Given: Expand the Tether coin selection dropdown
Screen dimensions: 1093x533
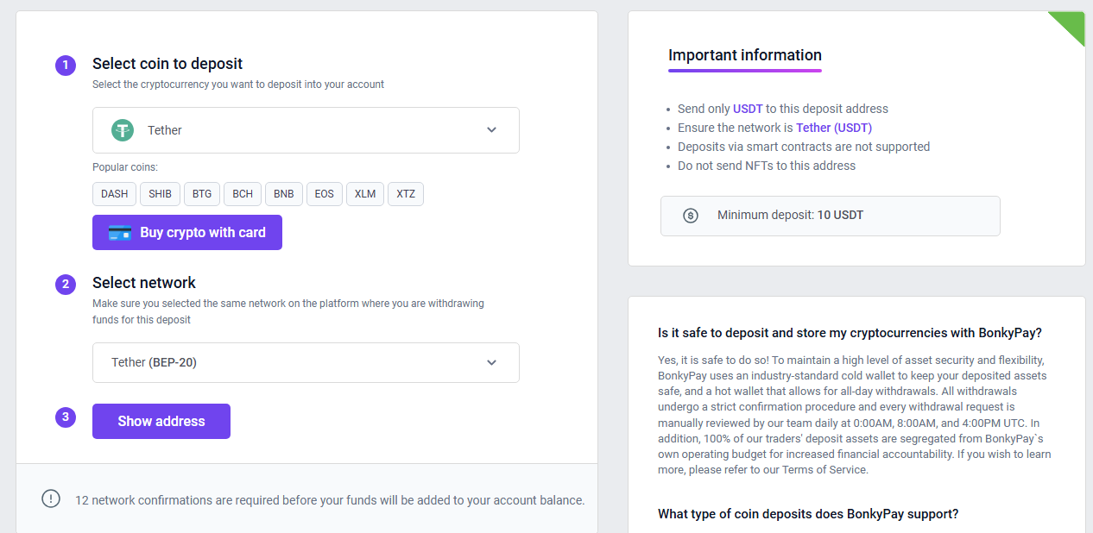Looking at the screenshot, I should click(x=306, y=130).
